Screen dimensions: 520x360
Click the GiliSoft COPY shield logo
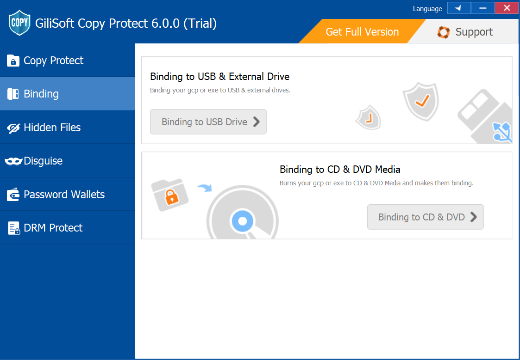coord(19,23)
